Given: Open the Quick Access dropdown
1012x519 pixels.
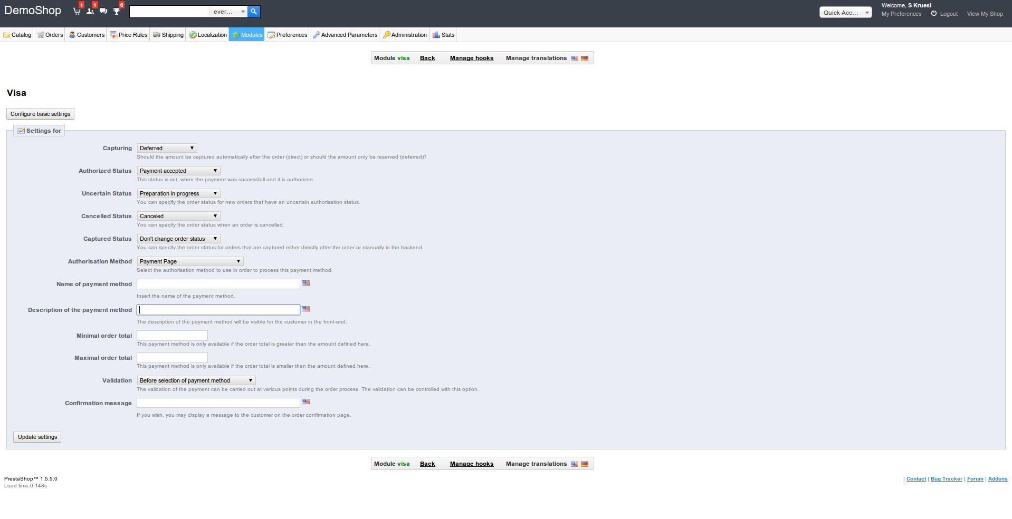Looking at the screenshot, I should click(845, 13).
